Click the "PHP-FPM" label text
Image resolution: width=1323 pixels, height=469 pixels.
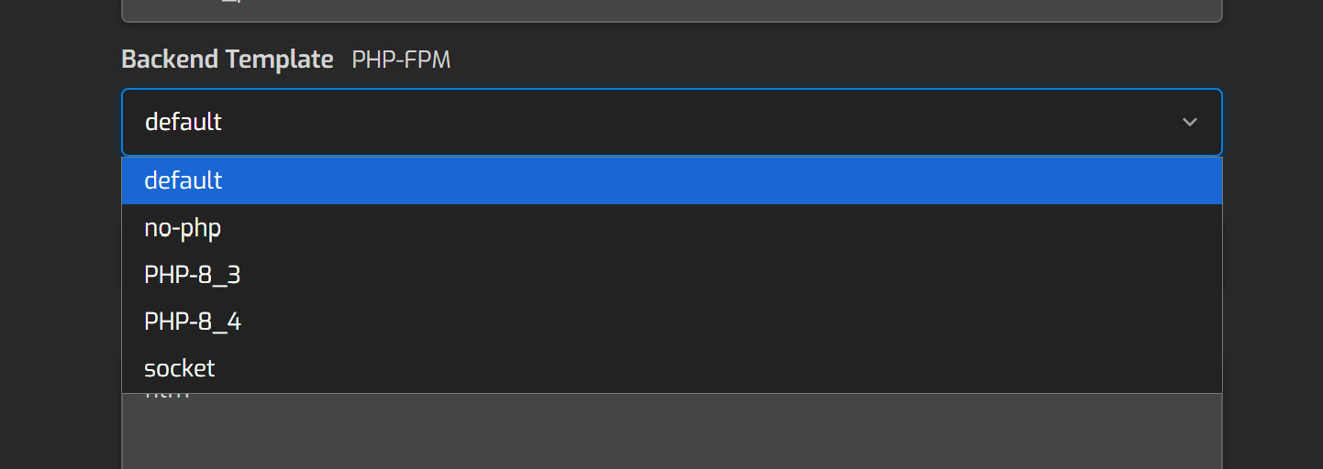coord(401,60)
